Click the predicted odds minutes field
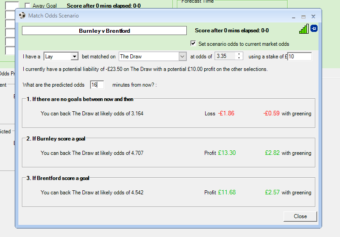 tap(97, 85)
